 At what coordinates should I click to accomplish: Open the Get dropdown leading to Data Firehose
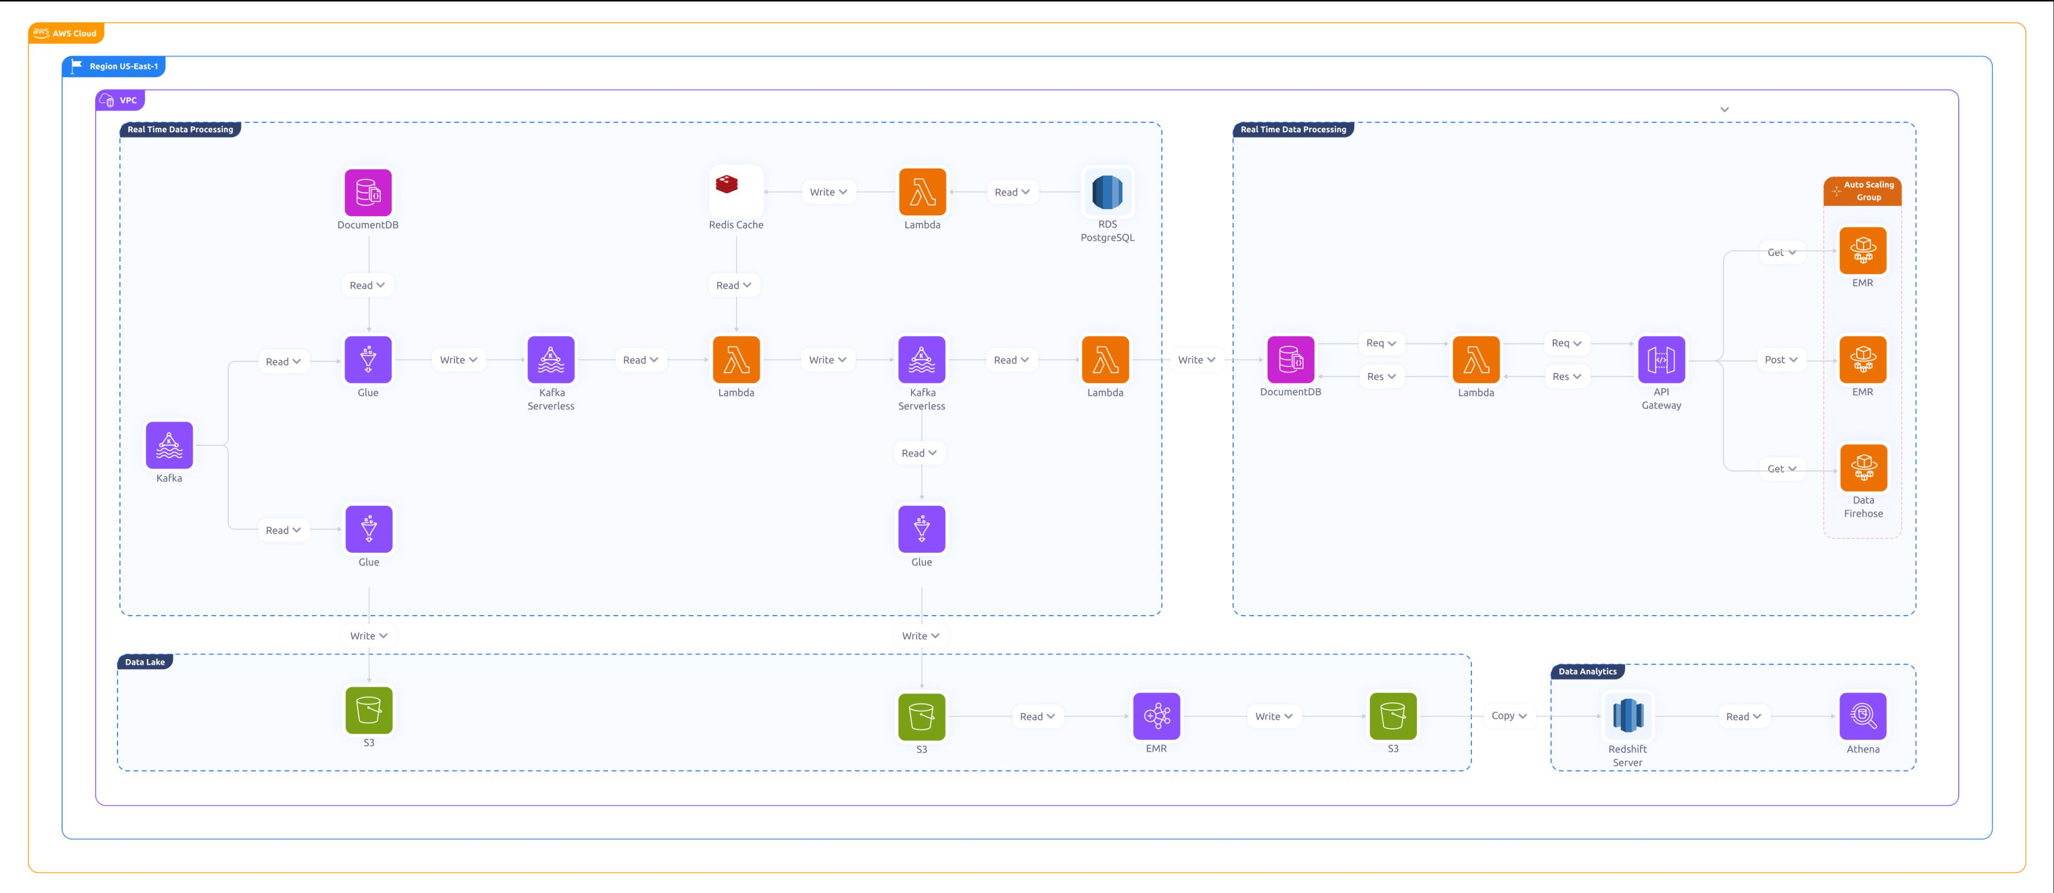pos(1781,468)
